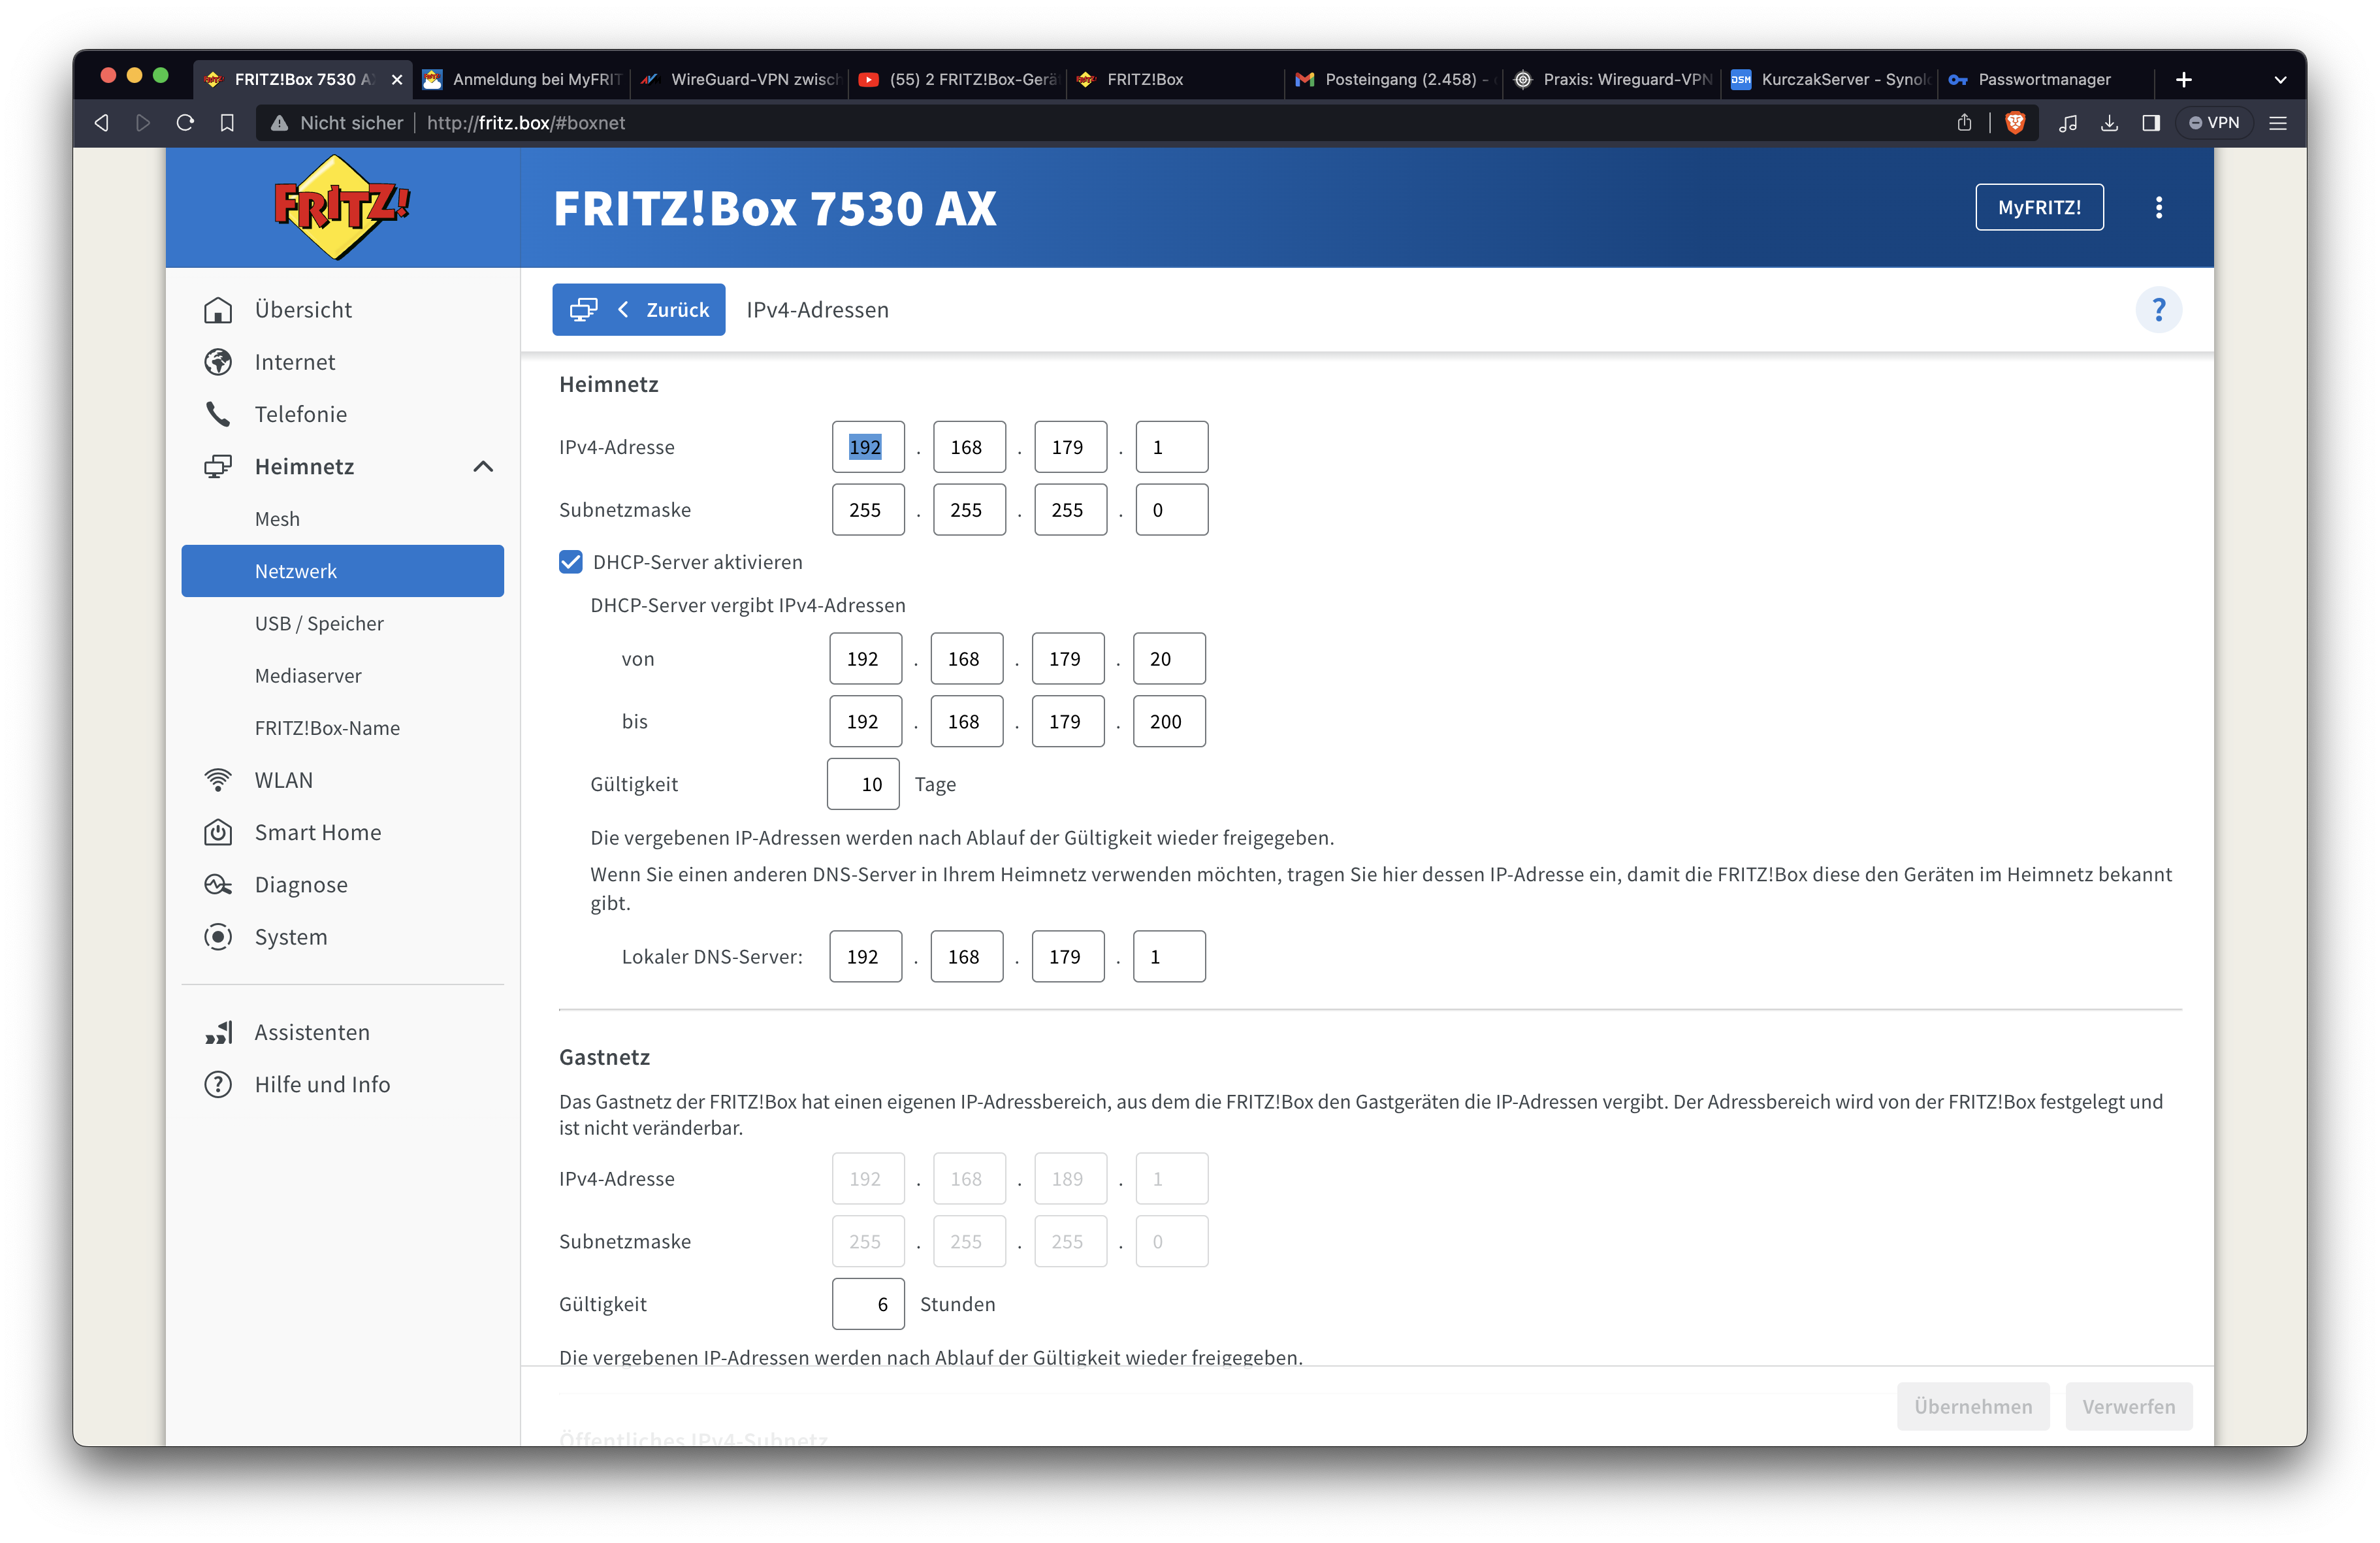
Task: Open the downloads icon in the toolbar
Action: coord(2109,123)
